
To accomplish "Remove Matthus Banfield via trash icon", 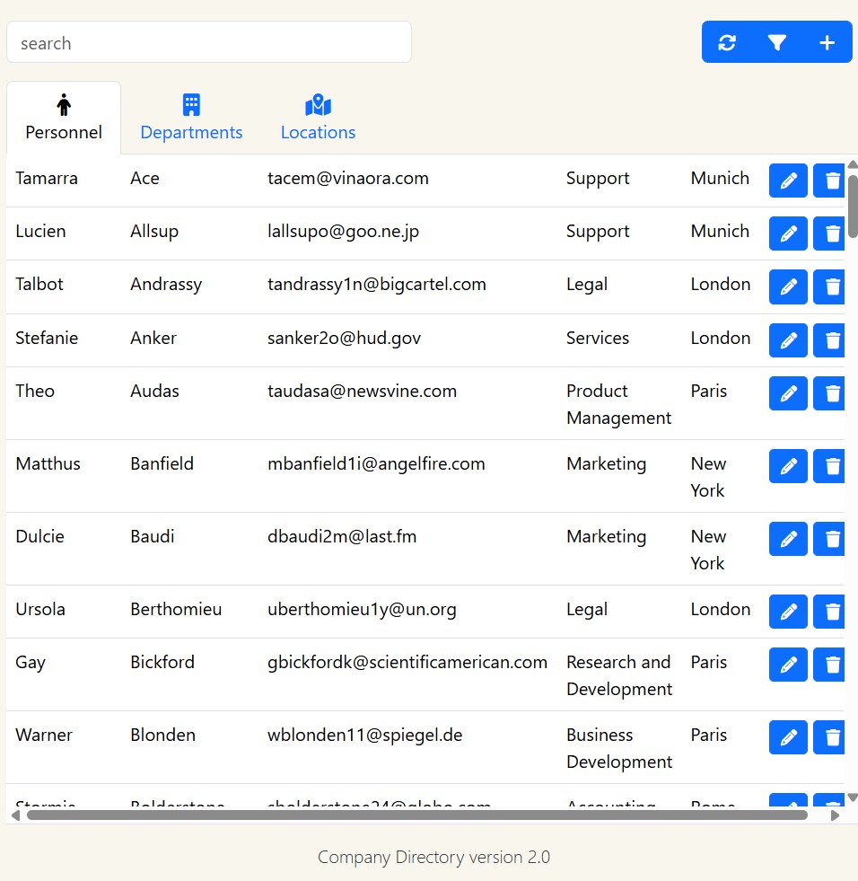I will click(830, 466).
